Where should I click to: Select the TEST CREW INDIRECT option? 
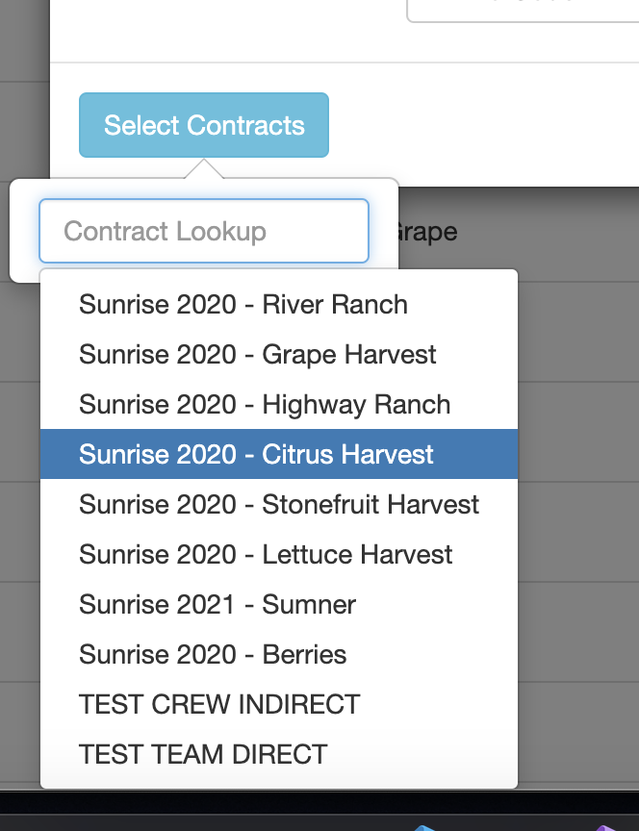coord(219,705)
